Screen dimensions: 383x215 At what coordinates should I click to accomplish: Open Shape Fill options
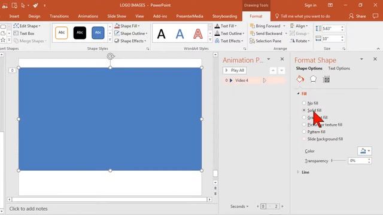[127, 26]
